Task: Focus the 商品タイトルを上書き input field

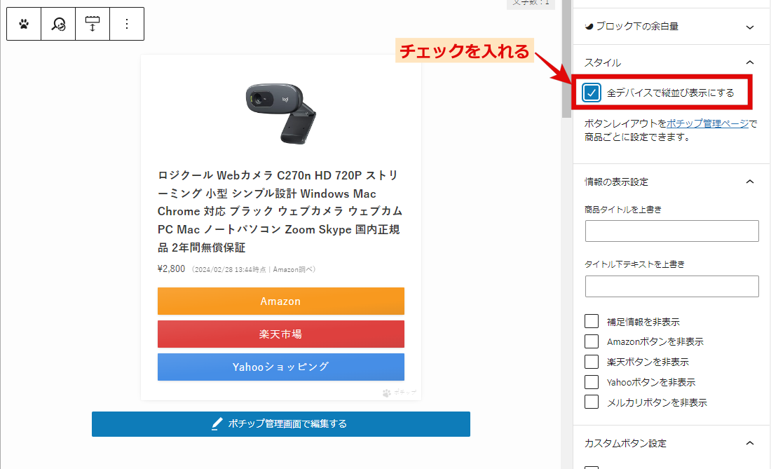Action: point(671,231)
